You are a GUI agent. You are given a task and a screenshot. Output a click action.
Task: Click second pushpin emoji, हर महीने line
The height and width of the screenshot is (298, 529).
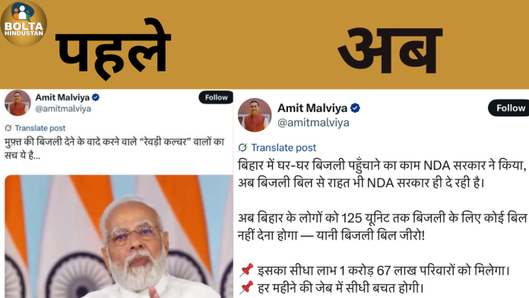[x=246, y=288]
